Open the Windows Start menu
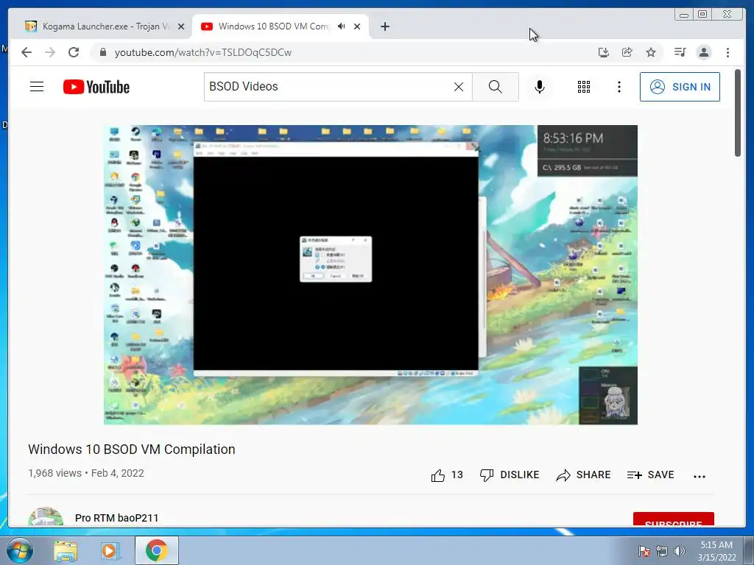 (19, 550)
